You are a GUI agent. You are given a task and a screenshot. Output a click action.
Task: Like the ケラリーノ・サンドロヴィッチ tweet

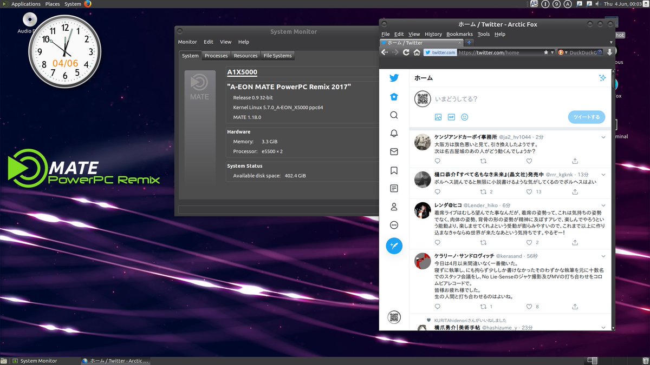pyautogui.click(x=529, y=307)
